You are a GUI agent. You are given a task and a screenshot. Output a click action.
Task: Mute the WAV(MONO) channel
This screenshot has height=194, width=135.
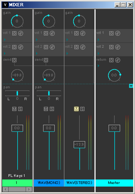click(46, 109)
